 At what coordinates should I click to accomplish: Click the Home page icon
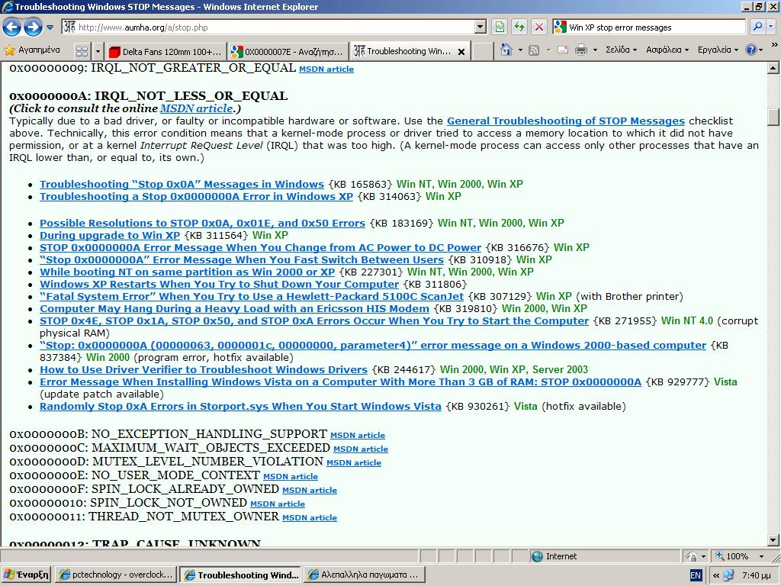click(x=506, y=50)
